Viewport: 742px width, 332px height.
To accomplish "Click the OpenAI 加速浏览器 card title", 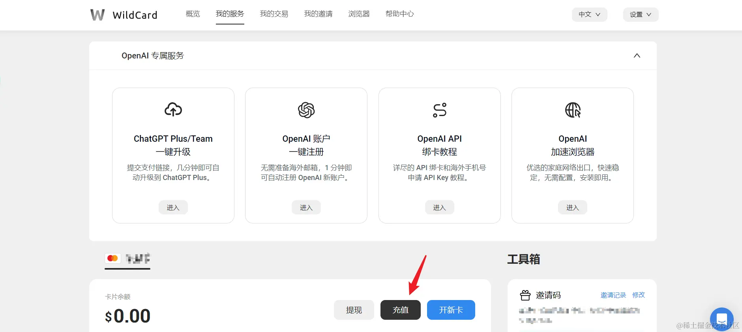I will 573,145.
